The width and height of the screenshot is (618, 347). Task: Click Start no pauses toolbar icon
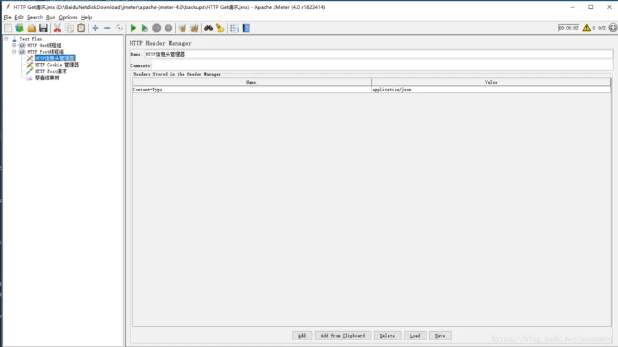click(145, 28)
